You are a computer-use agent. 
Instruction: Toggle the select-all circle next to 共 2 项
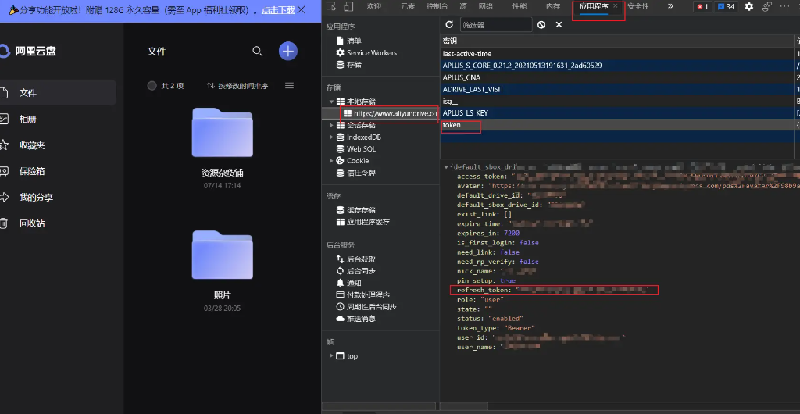pos(152,86)
